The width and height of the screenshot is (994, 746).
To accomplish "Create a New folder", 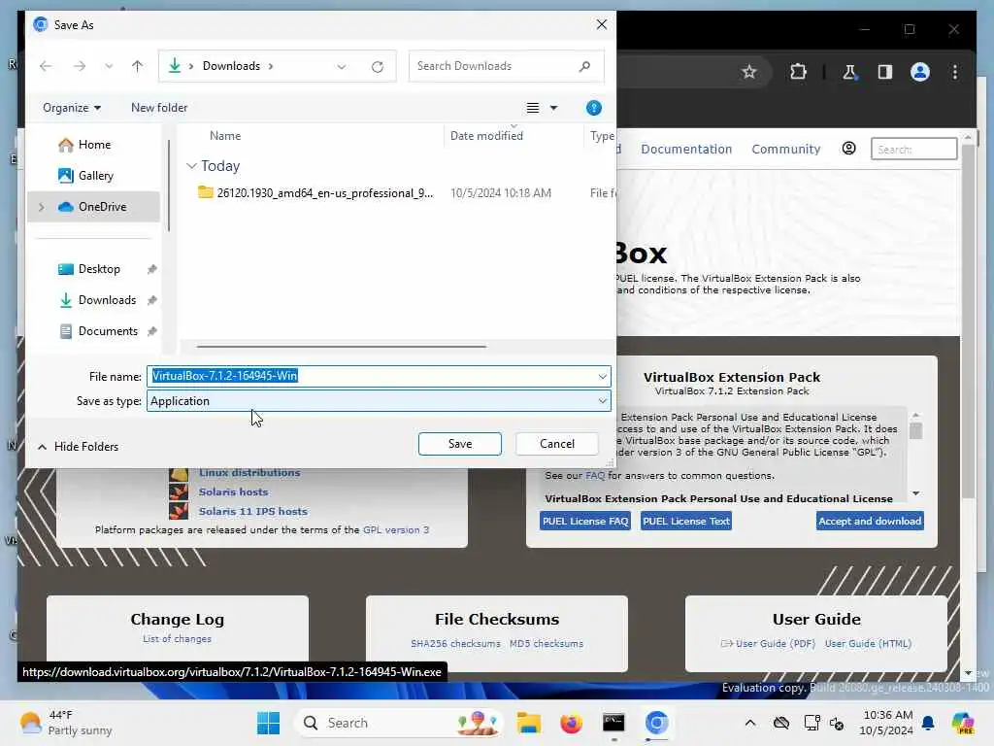I will [x=159, y=108].
